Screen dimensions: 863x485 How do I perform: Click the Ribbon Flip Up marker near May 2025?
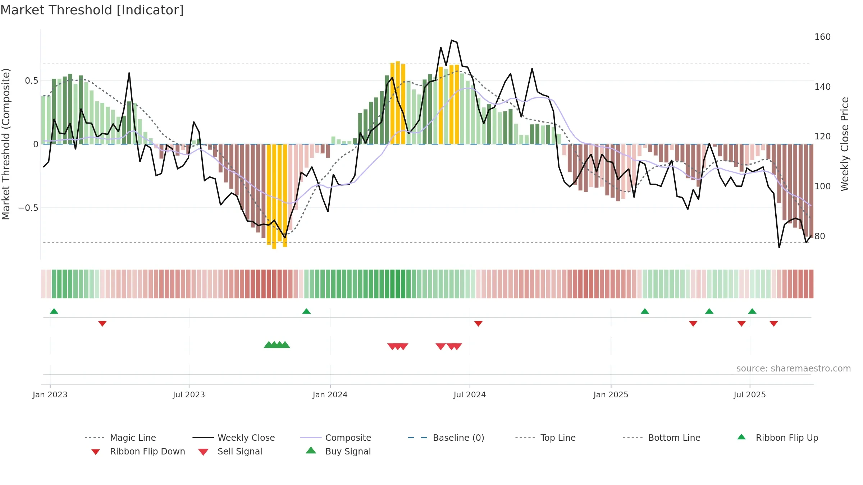tap(709, 311)
